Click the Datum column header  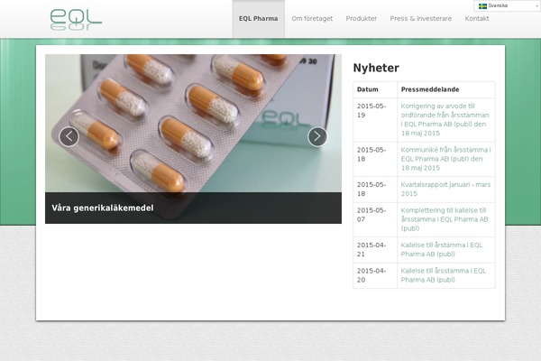pos(368,89)
